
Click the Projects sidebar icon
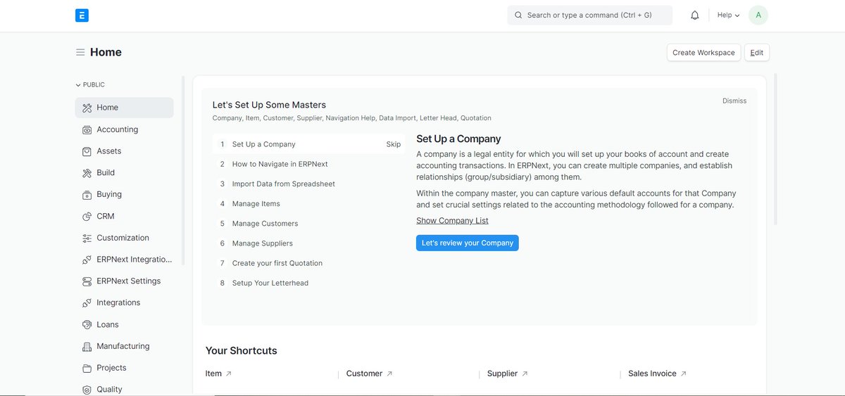click(x=87, y=368)
